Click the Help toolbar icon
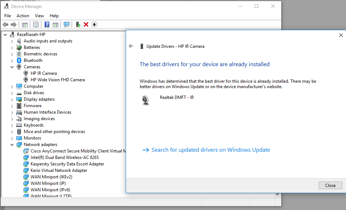The width and height of the screenshot is (346, 210). pyautogui.click(x=47, y=24)
